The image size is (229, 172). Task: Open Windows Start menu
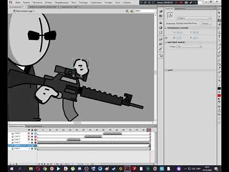pos(11,169)
